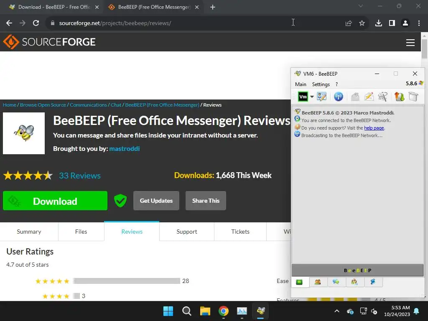The height and width of the screenshot is (321, 428).
Task: Follow the help page link in BeeBEEP
Action: tap(374, 128)
